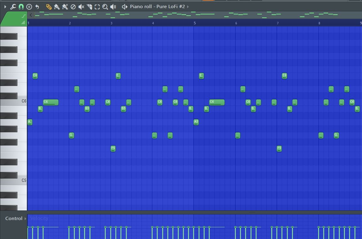
Task: Jump to bar 3 on the timeline ruler
Action: [x=111, y=23]
